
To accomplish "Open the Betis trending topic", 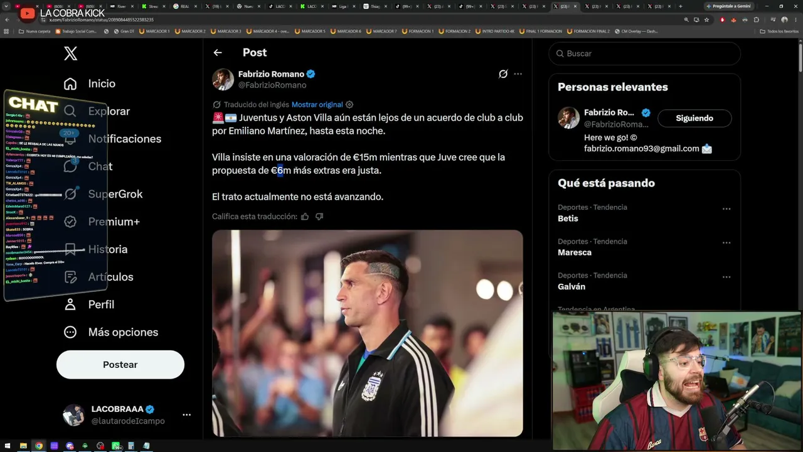I will (x=568, y=218).
